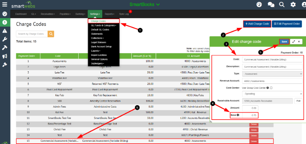Open the Banking nav dropdown
This screenshot has width=306, height=144.
[80, 14]
